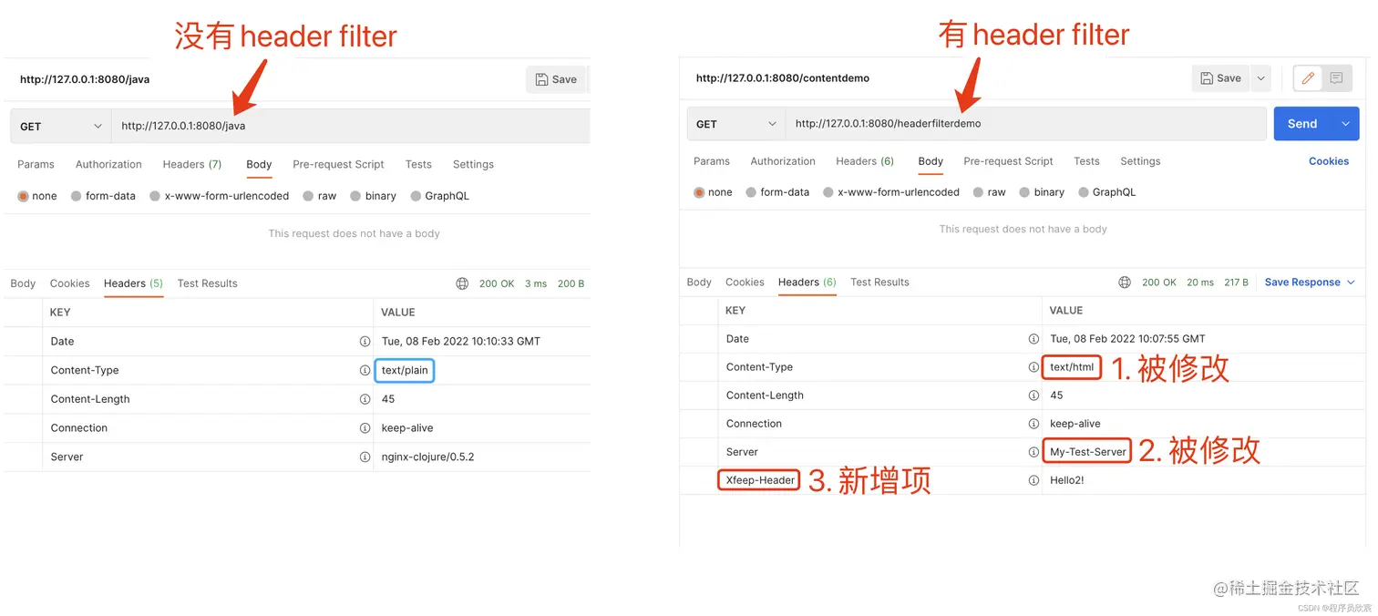Viewport: 1378px width, 616px height.
Task: Switch to the Pre-request Script tab
Action: coord(338,164)
